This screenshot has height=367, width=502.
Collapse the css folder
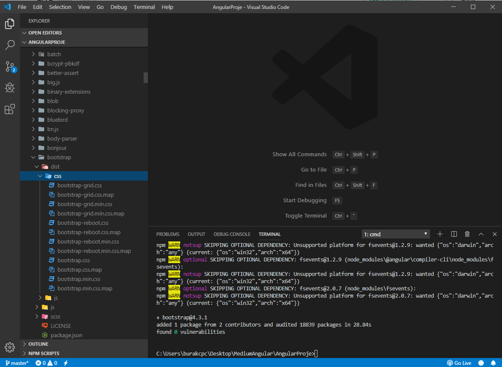click(84, 176)
